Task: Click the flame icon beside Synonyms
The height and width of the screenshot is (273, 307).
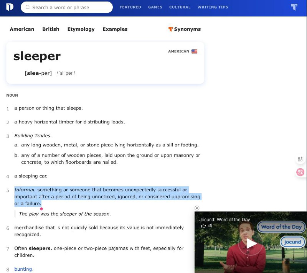Action: pos(171,29)
